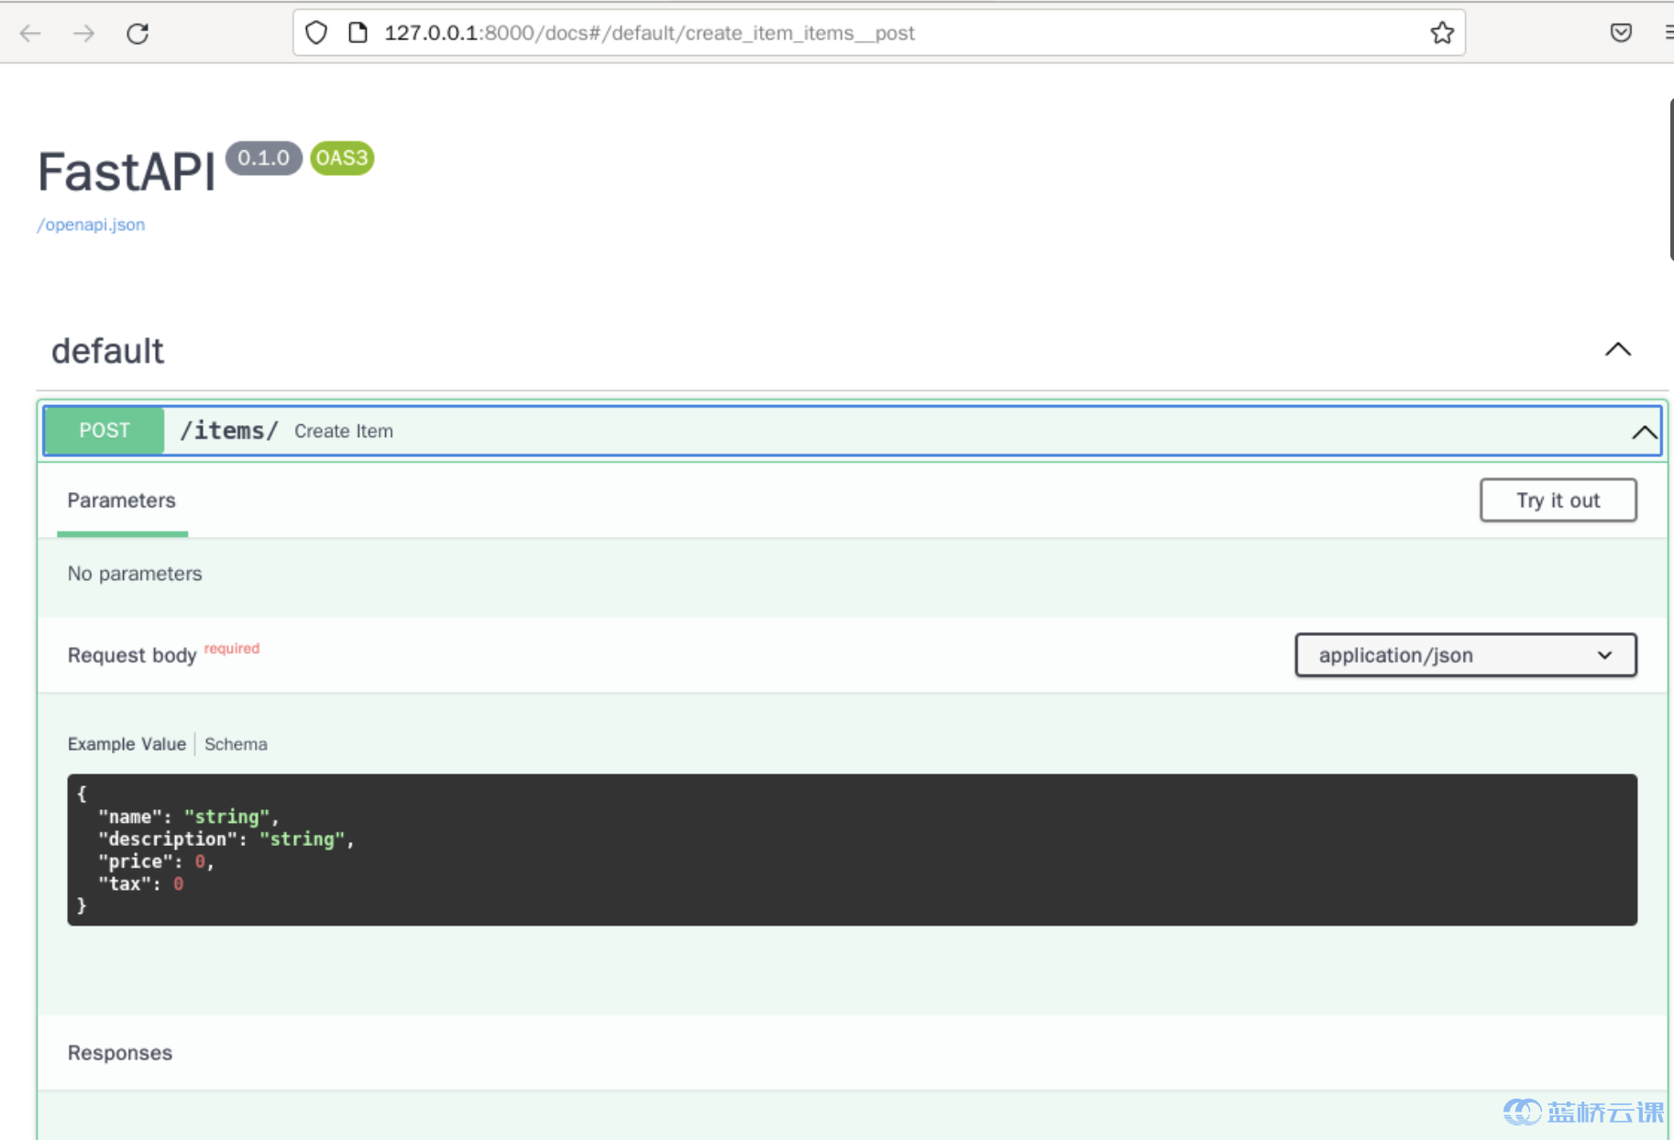Viewport: 1674px width, 1140px height.
Task: Open the Pocket save icon
Action: click(1620, 33)
